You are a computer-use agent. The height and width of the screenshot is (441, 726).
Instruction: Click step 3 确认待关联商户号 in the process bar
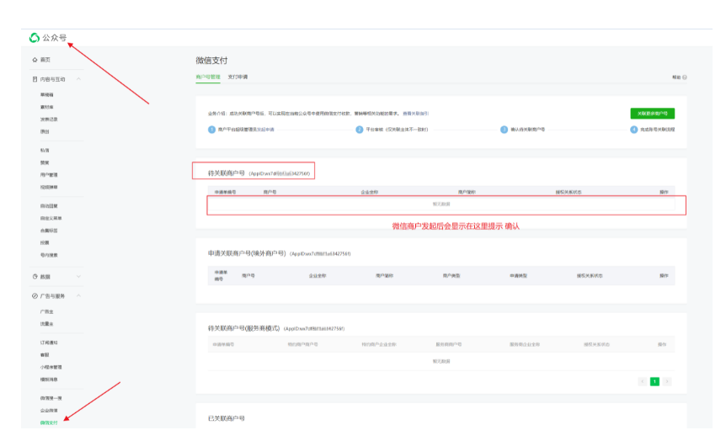(x=522, y=130)
